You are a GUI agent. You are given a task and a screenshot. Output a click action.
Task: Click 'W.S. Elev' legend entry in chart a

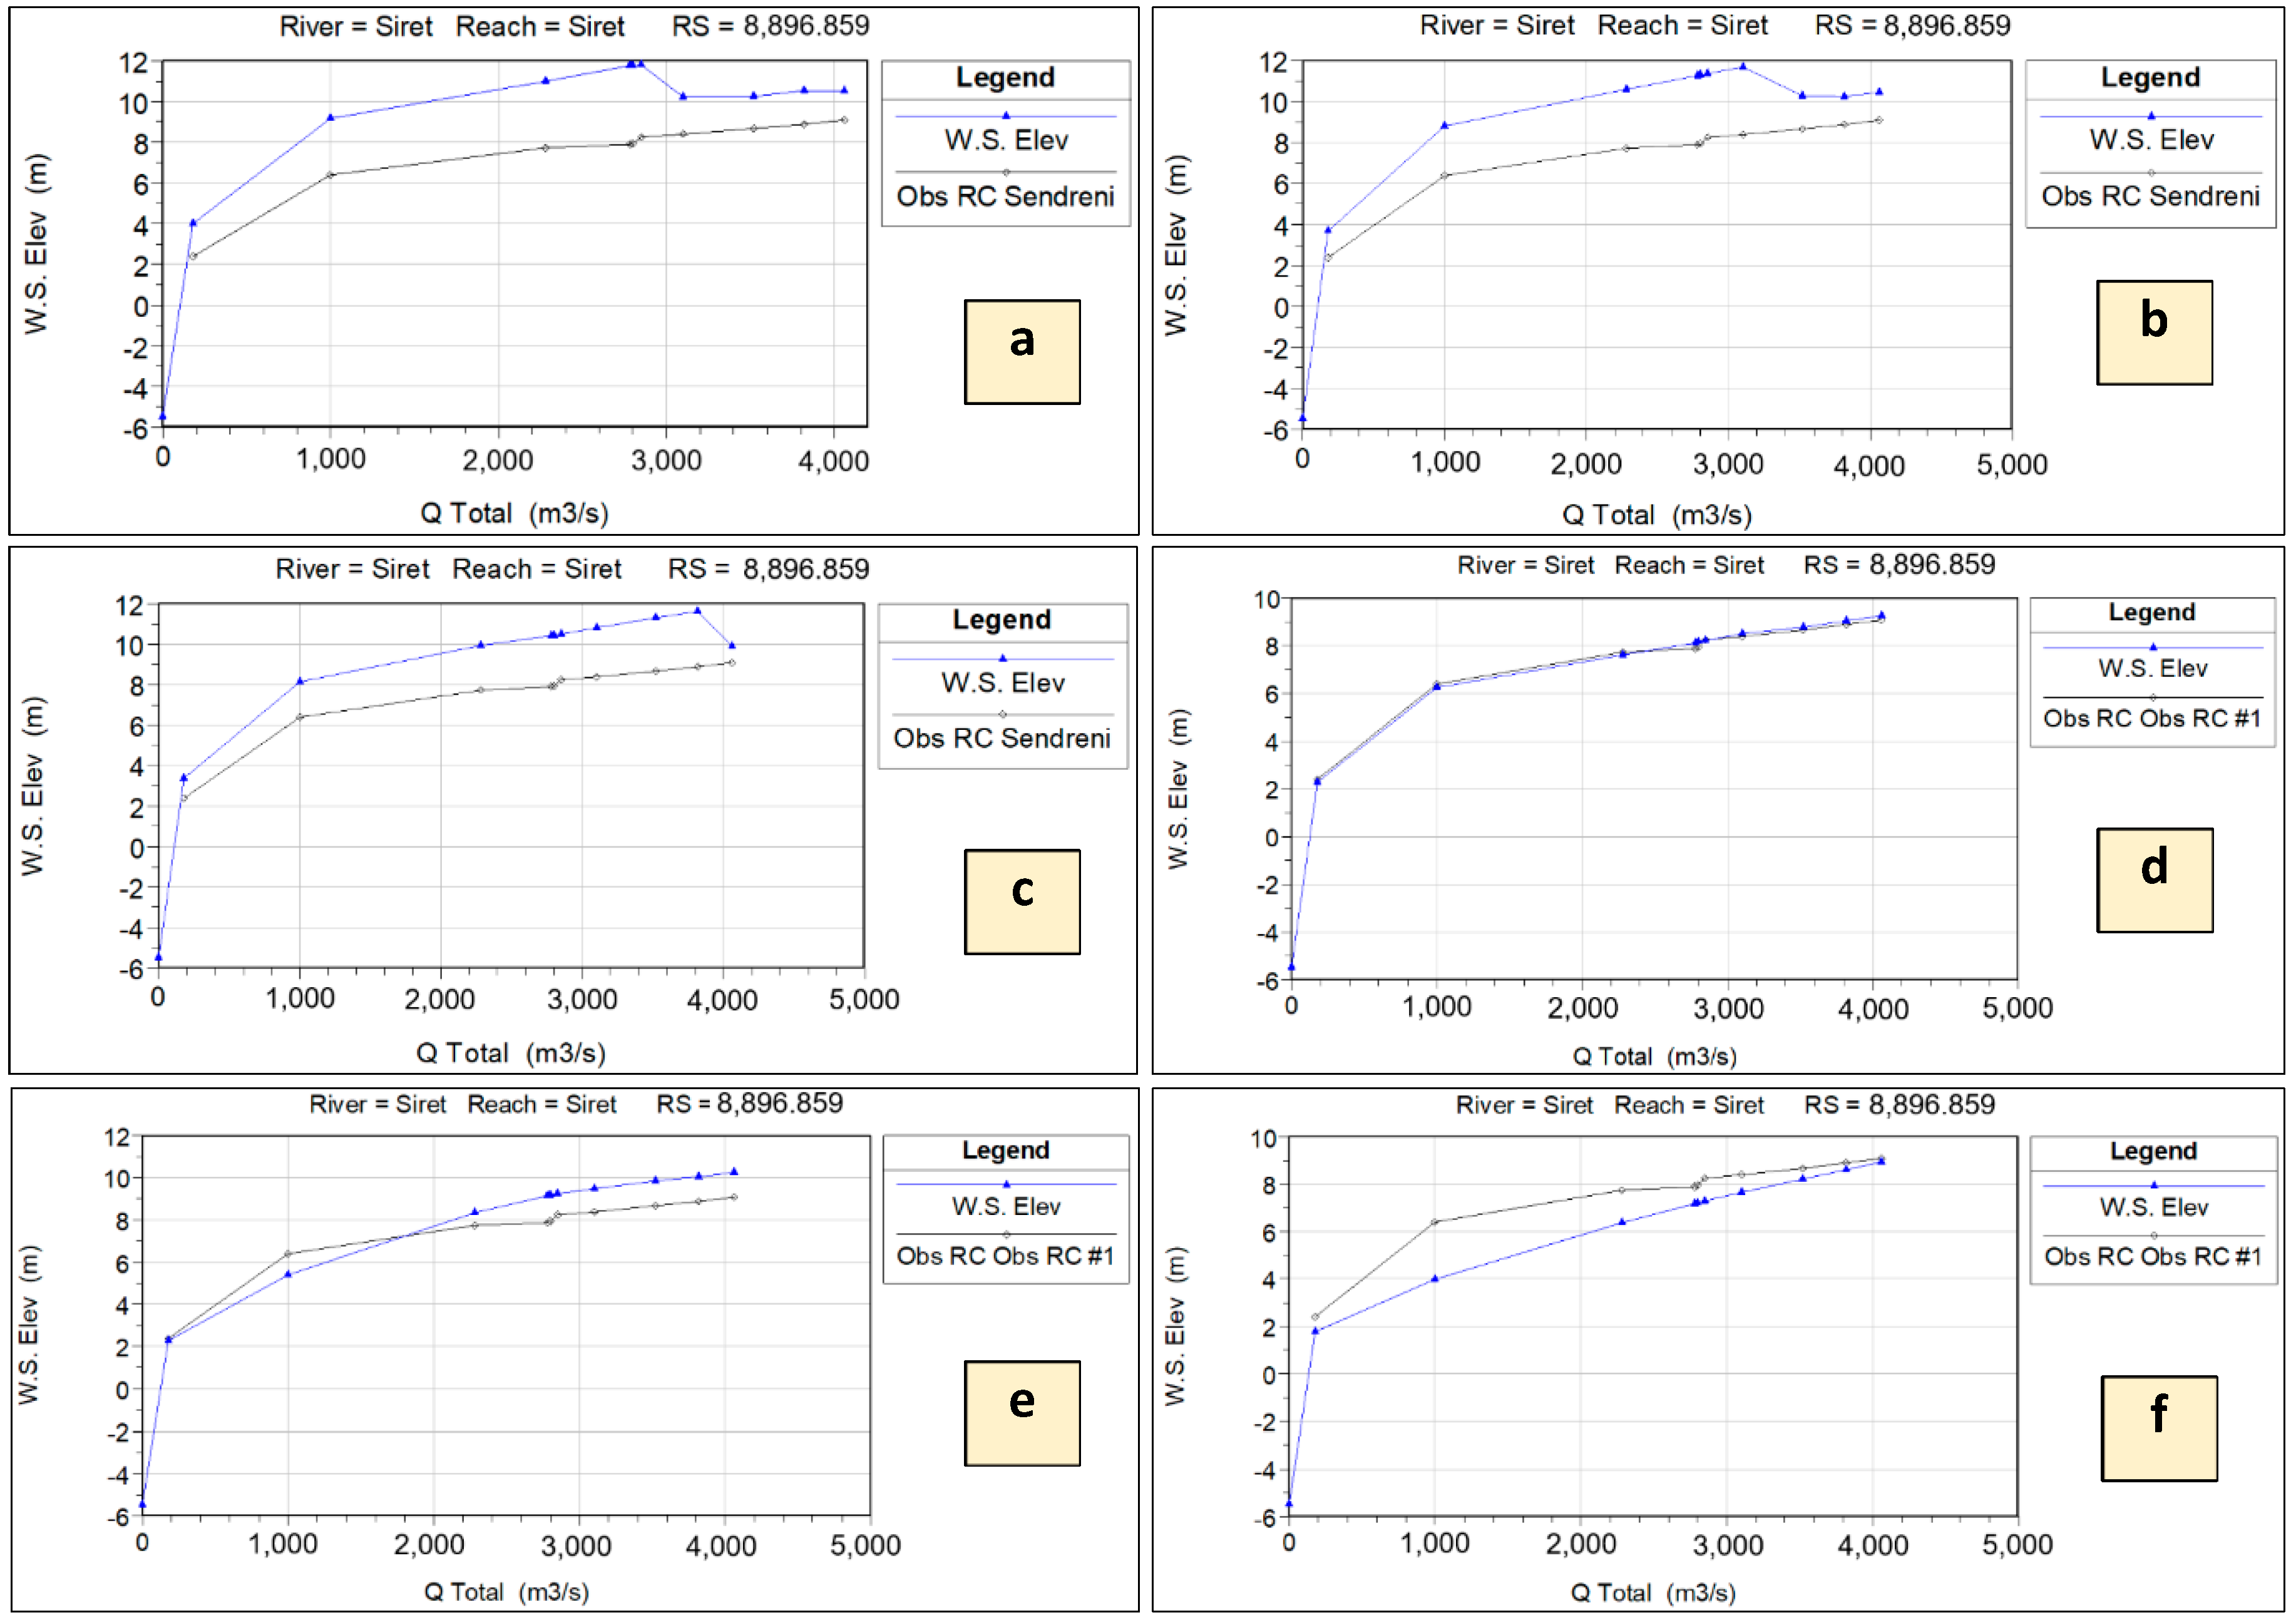[x=1005, y=140]
